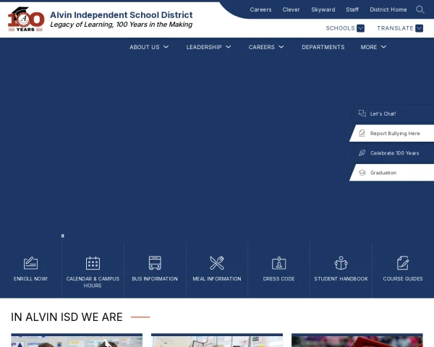
Task: Open the Report Bullying Here link
Action: coord(395,133)
